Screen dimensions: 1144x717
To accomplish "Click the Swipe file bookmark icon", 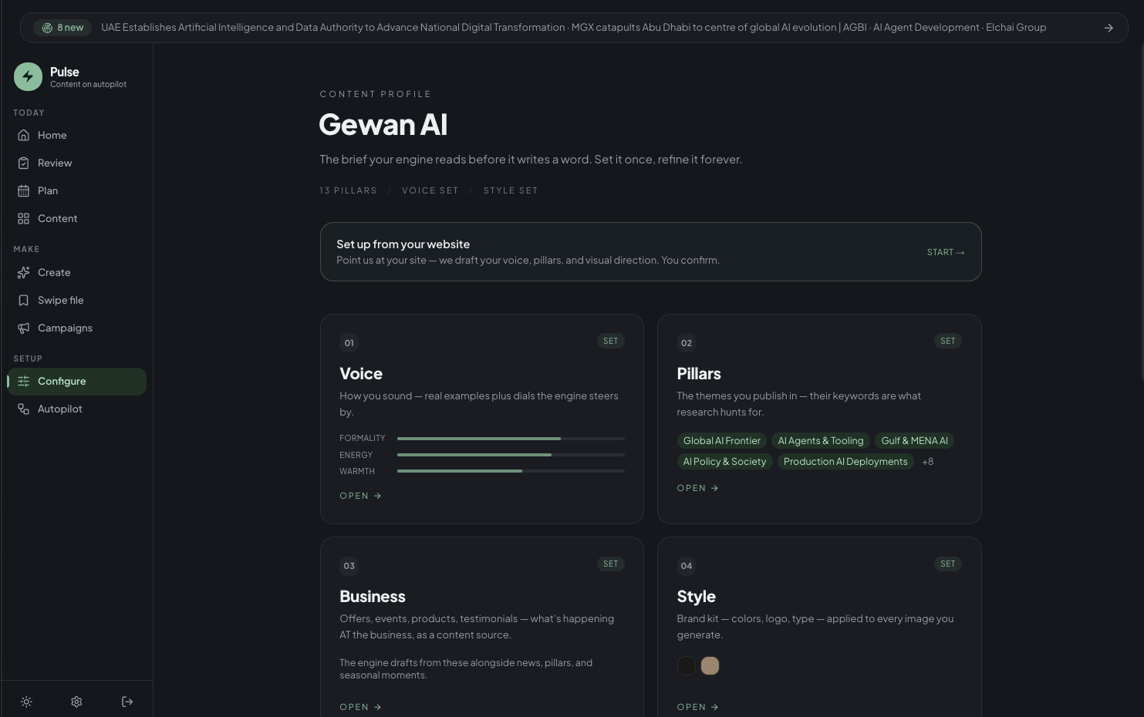I will [x=24, y=300].
